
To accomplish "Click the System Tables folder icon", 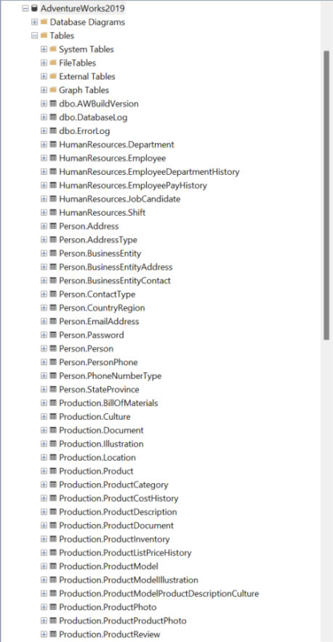I will coord(53,49).
